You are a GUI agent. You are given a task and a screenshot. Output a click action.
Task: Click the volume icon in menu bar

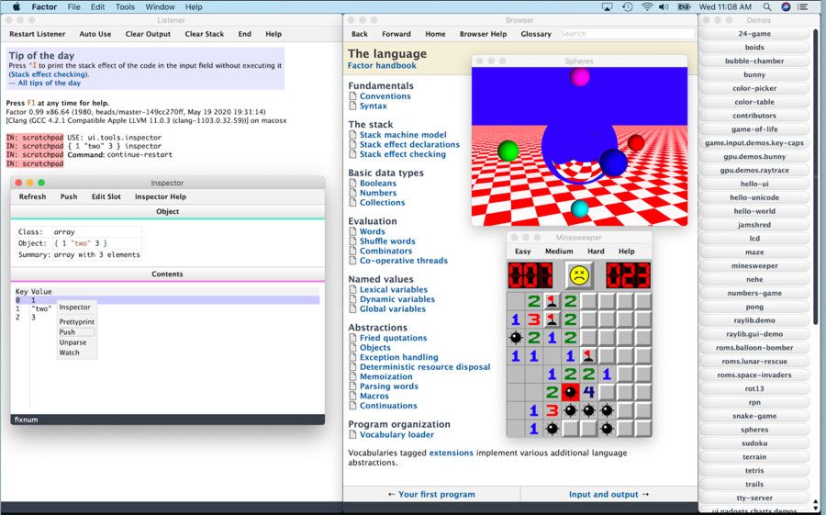(664, 6)
